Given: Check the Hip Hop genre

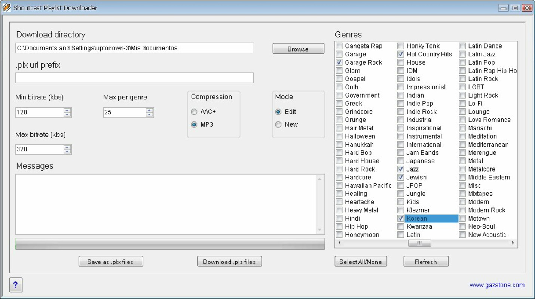Looking at the screenshot, I should 339,226.
